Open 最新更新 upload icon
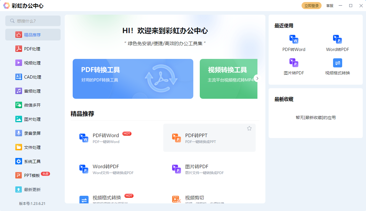Image resolution: width=366 pixels, height=211 pixels. click(x=19, y=189)
